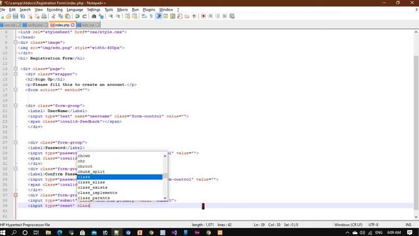Click the editor scrollbar down arrow
Viewport: 419px width, 236px height.
tap(416, 217)
